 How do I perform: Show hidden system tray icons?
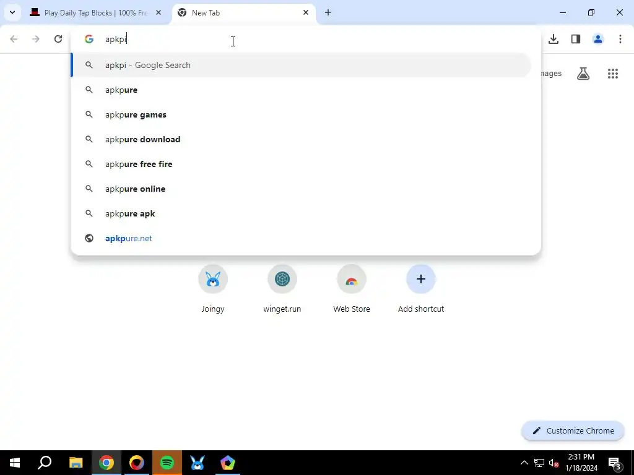tap(524, 463)
